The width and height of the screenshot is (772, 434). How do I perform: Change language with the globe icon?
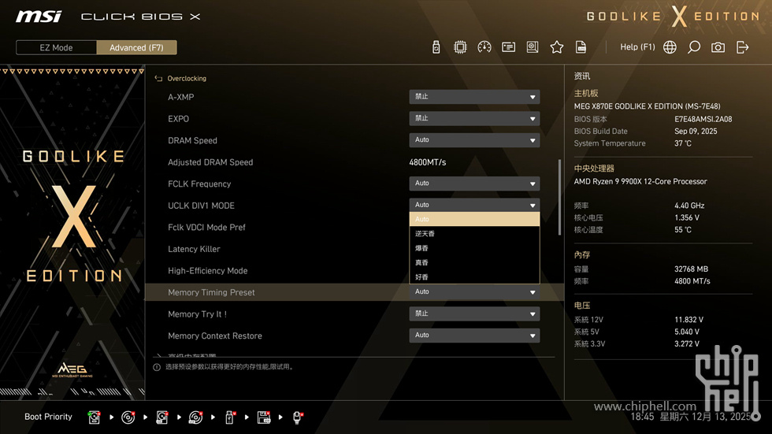[670, 47]
